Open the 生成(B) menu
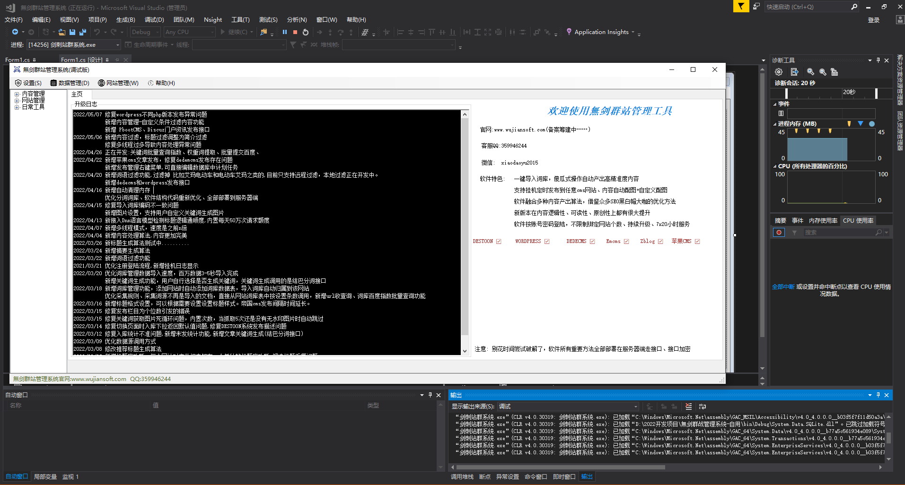This screenshot has height=485, width=905. point(126,20)
